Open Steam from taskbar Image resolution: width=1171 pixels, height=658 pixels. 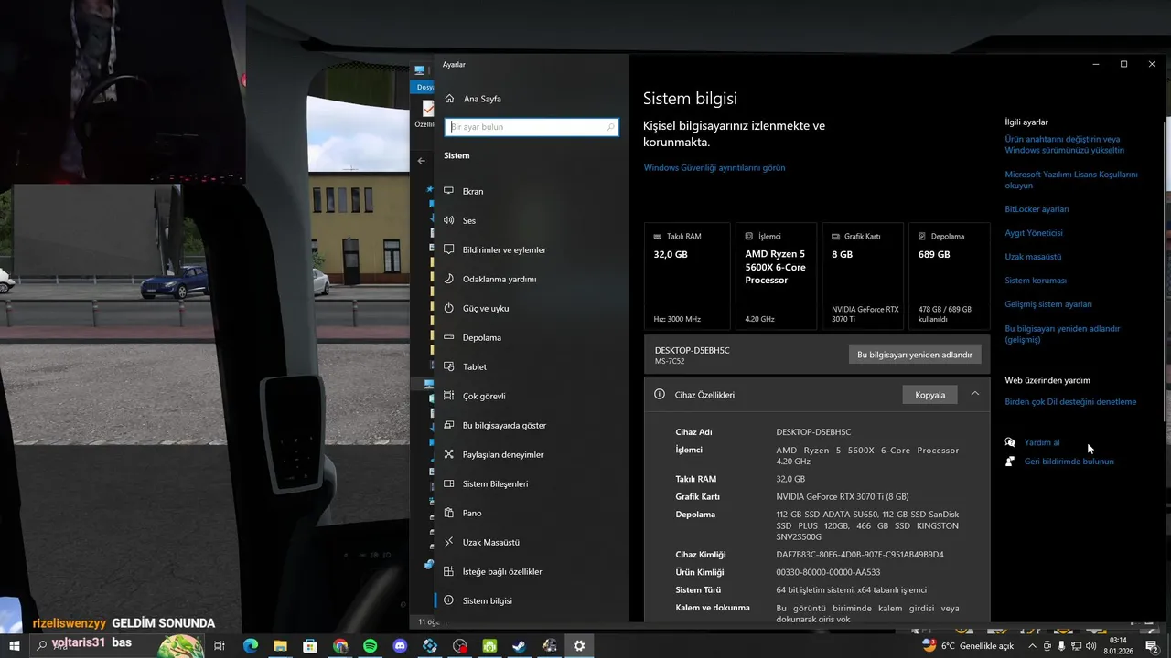519,645
